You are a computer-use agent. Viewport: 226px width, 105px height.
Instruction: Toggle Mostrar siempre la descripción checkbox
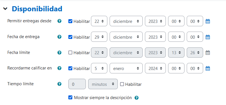coord(70,98)
